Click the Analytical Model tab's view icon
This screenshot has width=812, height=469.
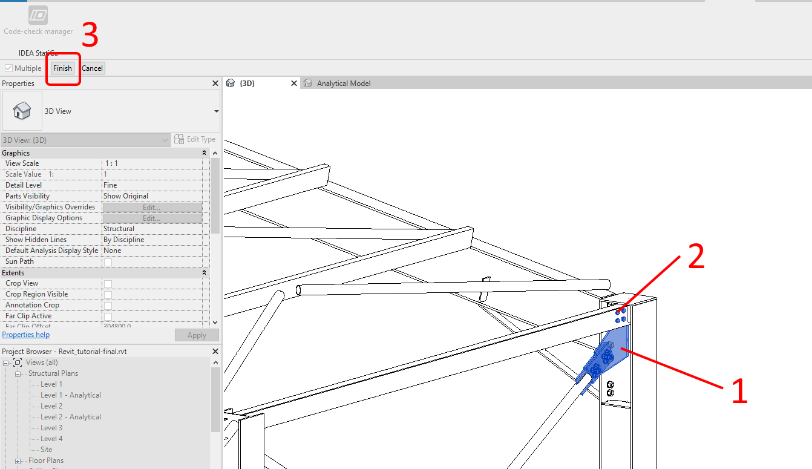tap(308, 84)
